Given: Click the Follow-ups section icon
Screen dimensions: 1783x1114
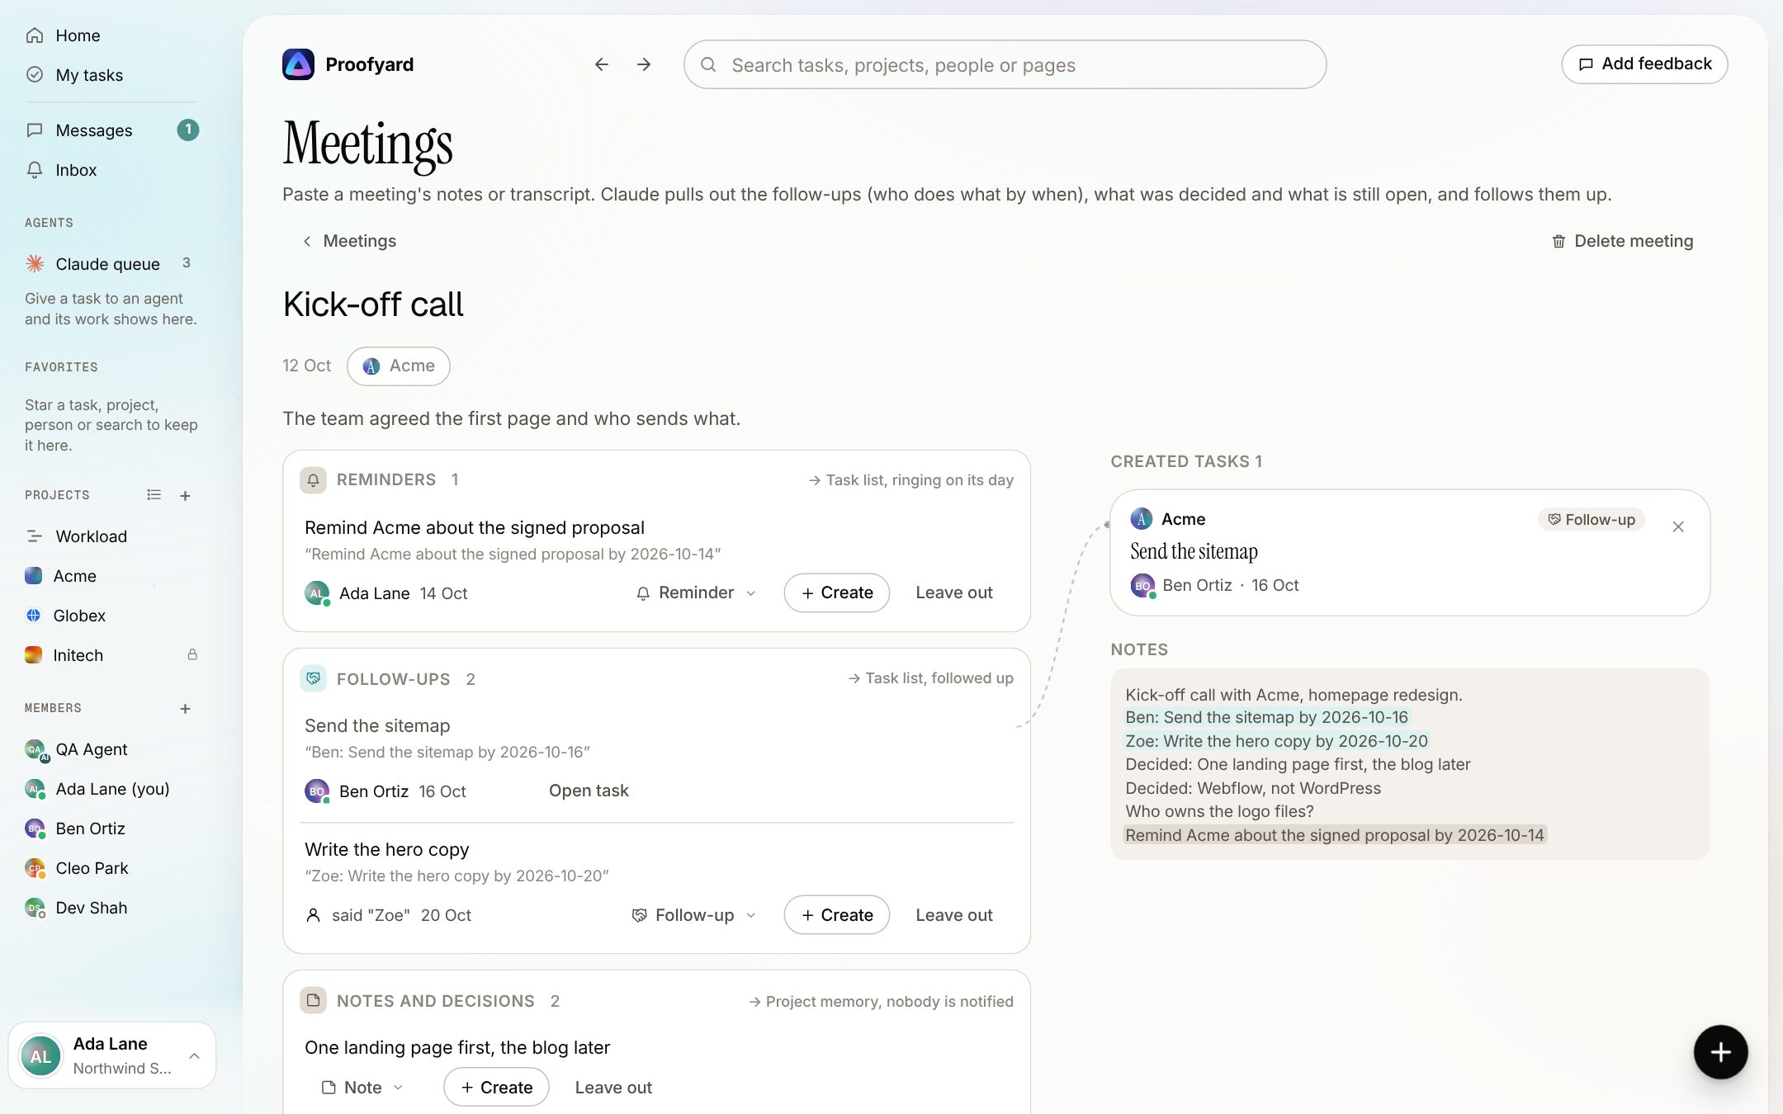Looking at the screenshot, I should [313, 678].
